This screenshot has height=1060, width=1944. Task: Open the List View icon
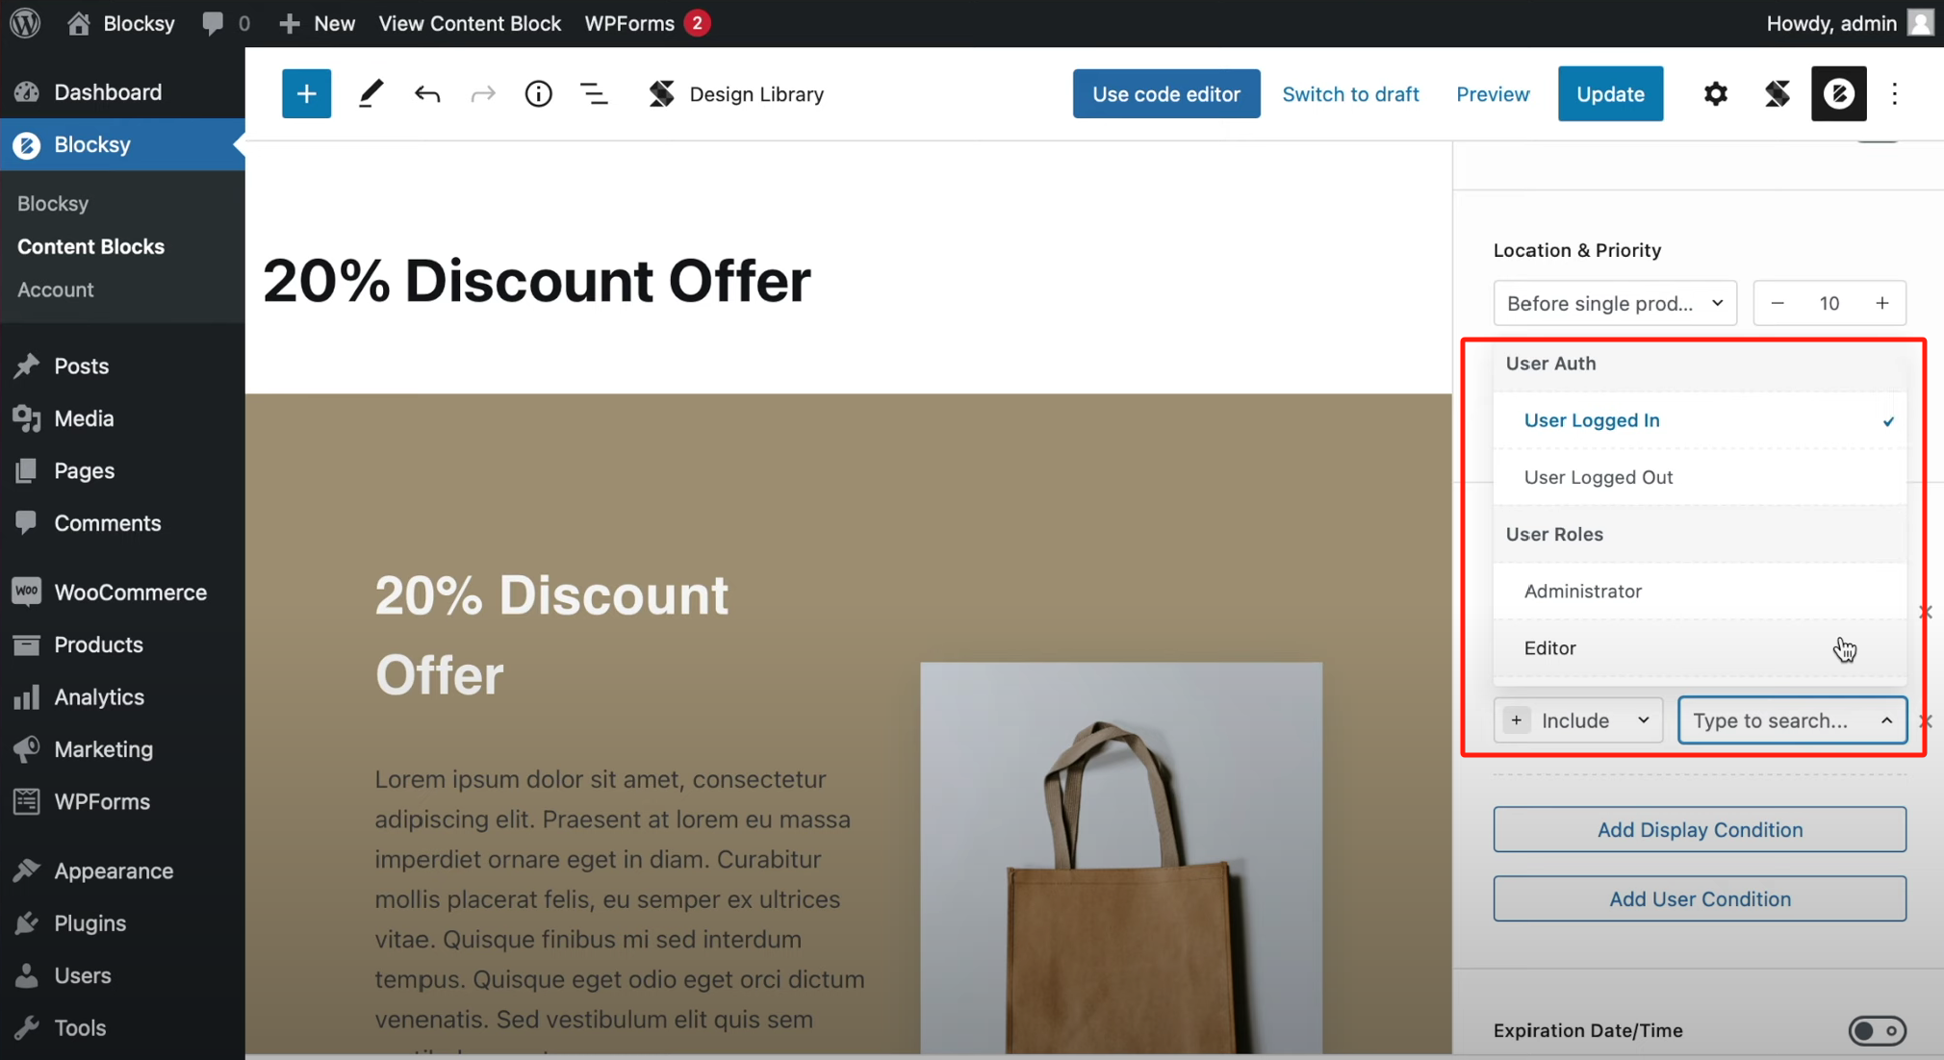pos(594,93)
